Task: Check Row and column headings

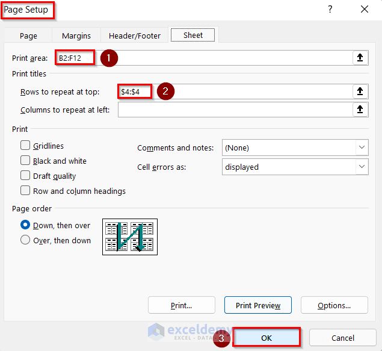Action: point(25,190)
